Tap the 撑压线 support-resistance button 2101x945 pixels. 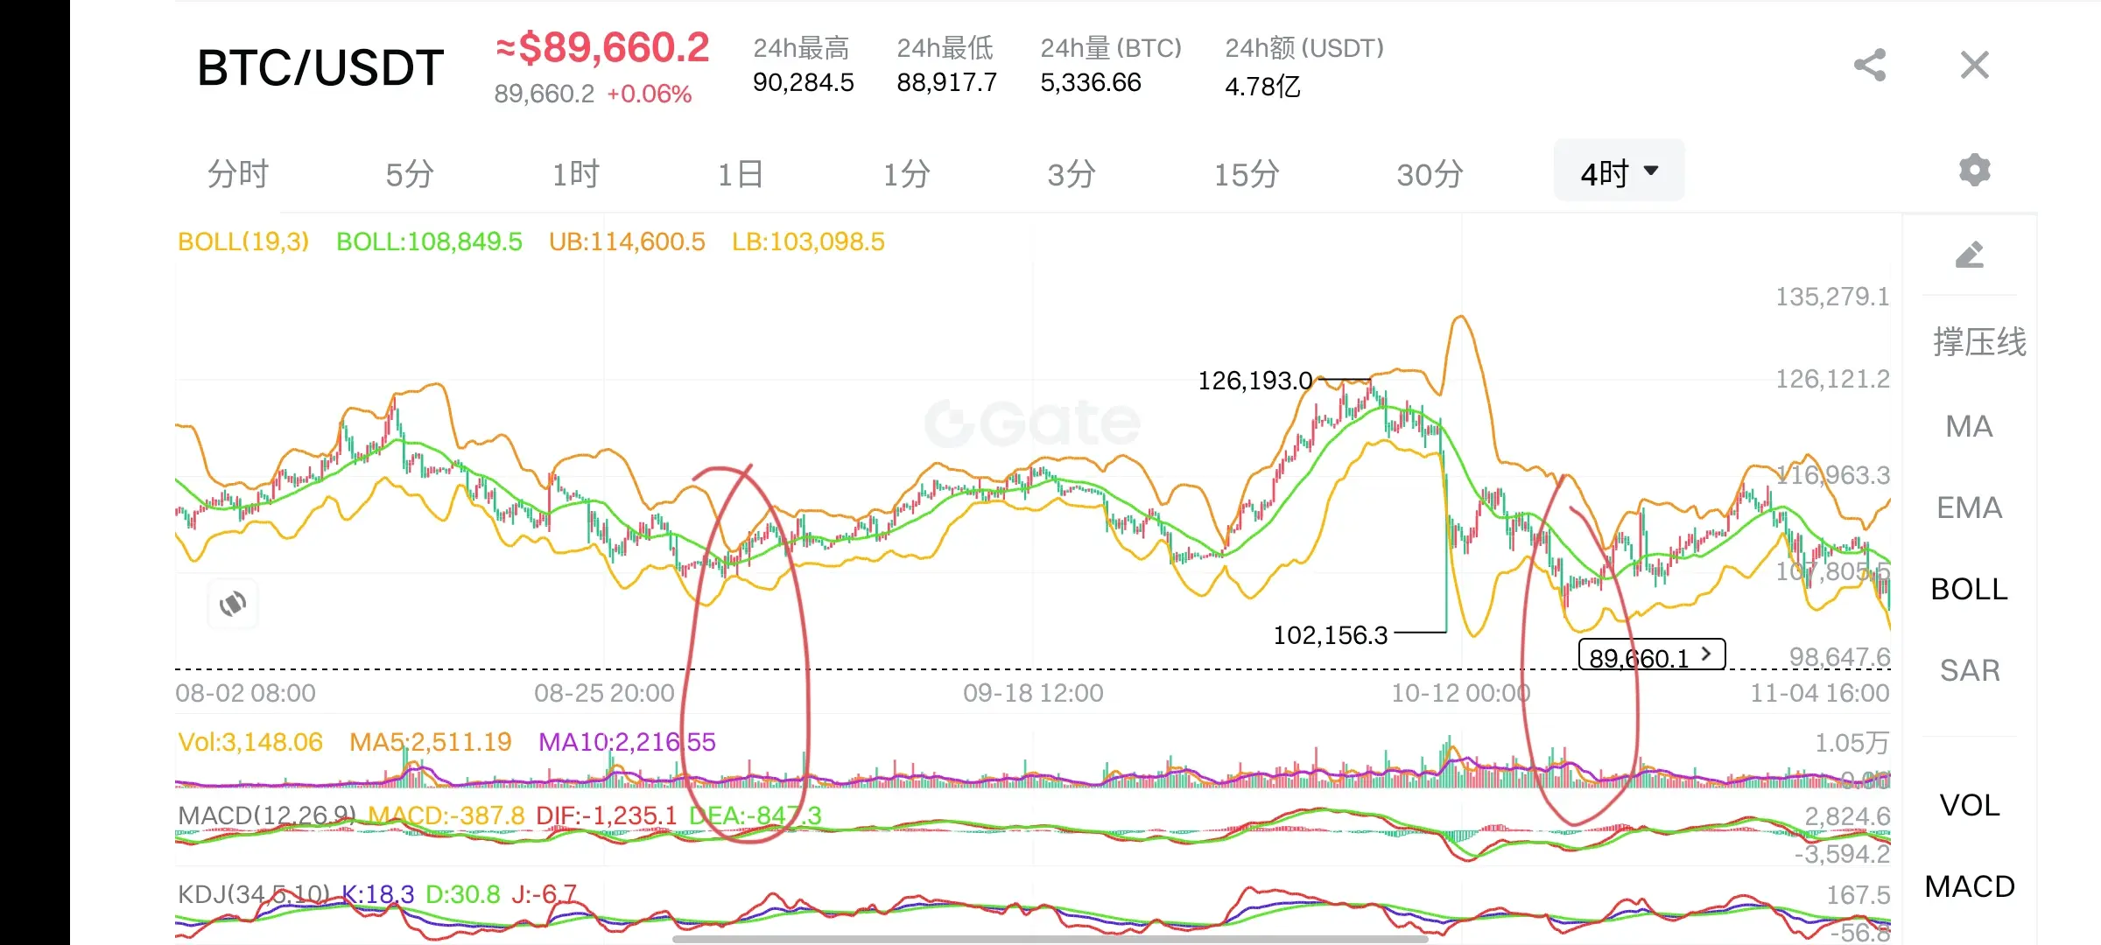point(1978,341)
